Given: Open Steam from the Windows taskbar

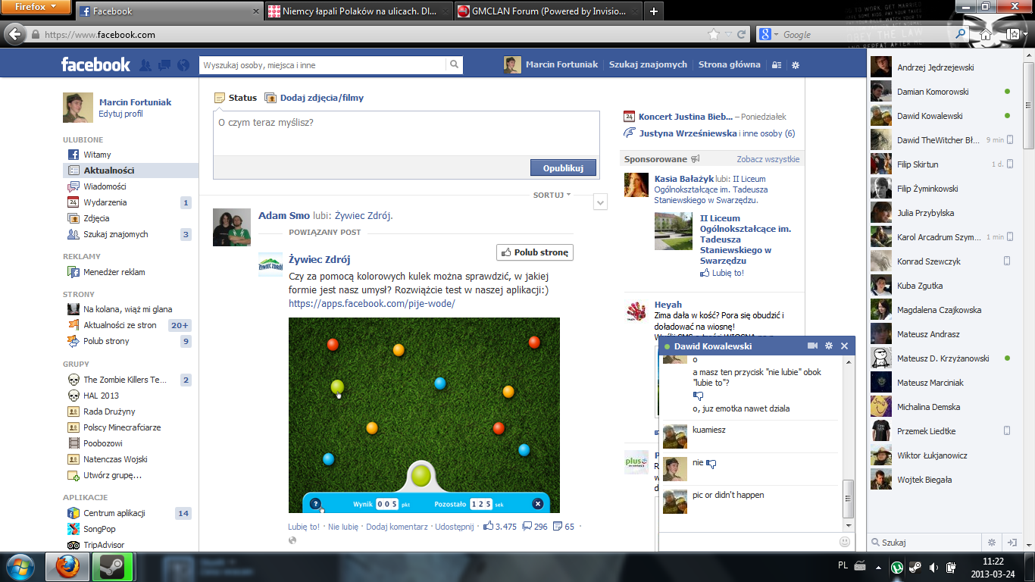Looking at the screenshot, I should click(112, 567).
